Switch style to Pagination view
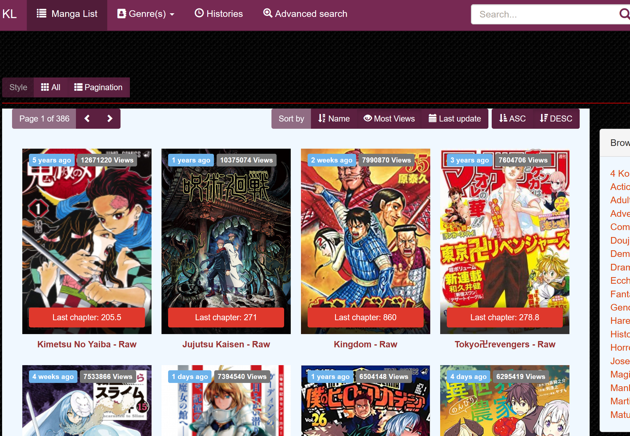630x436 pixels. click(98, 87)
